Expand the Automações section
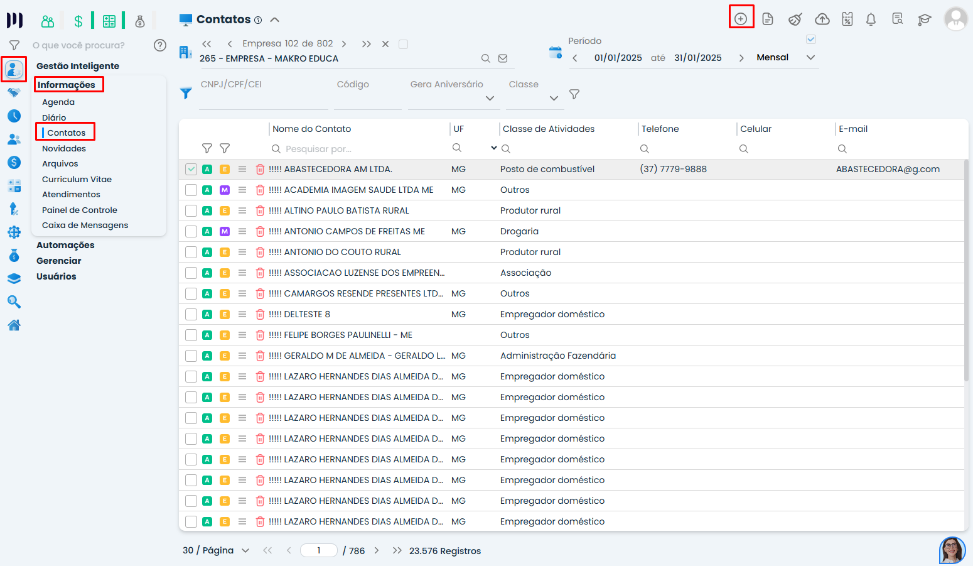Viewport: 973px width, 566px height. (65, 245)
